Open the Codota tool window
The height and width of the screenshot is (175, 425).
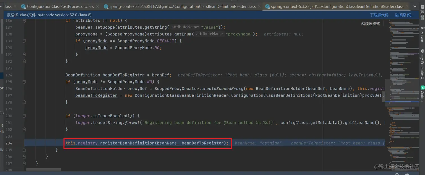422,94
